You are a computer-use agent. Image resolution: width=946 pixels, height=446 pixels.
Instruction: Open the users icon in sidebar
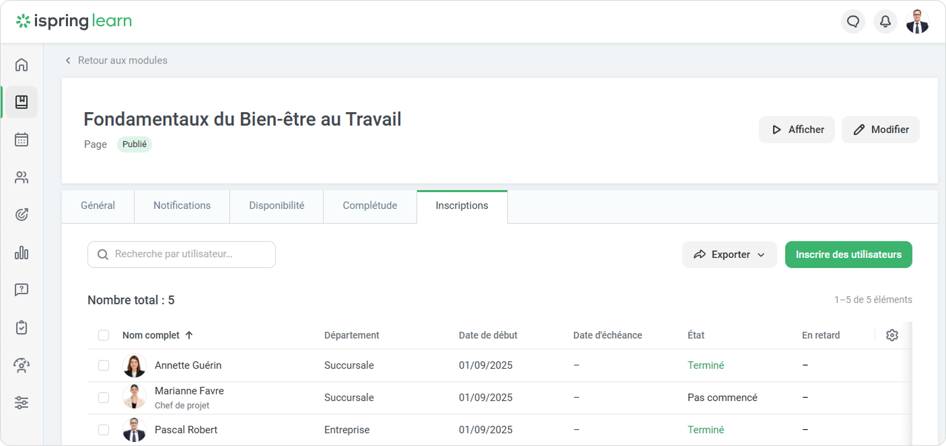22,177
